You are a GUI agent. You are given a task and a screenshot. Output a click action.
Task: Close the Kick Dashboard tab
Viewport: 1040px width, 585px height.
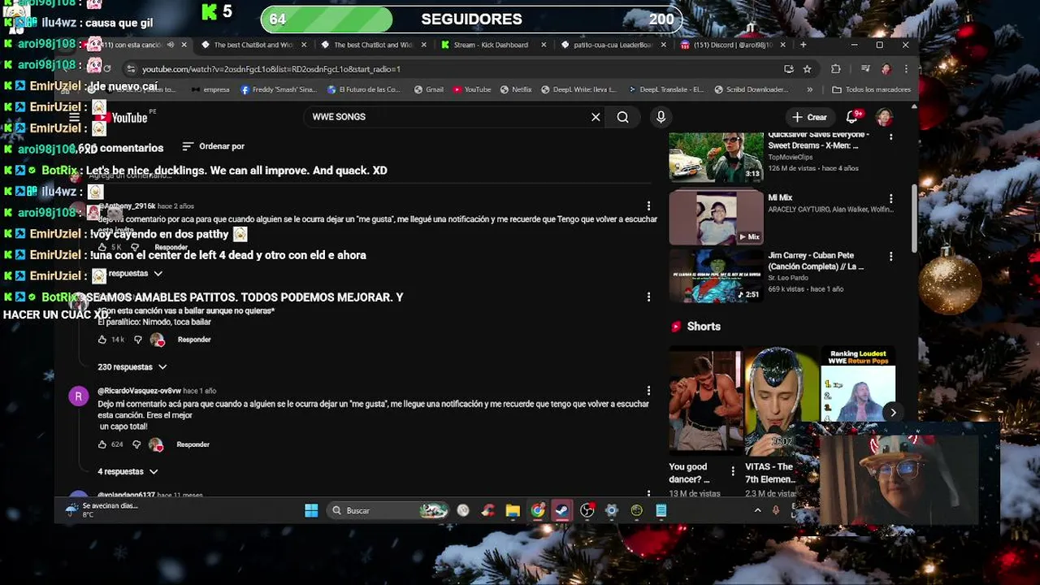point(543,45)
